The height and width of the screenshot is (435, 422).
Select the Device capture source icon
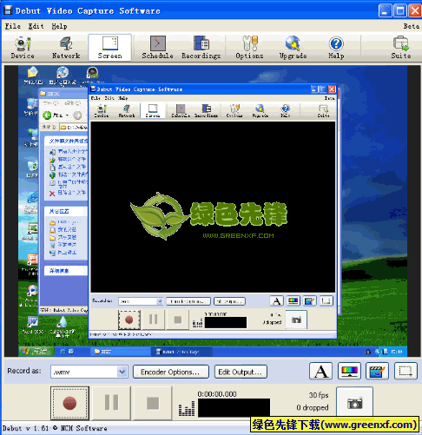(23, 48)
